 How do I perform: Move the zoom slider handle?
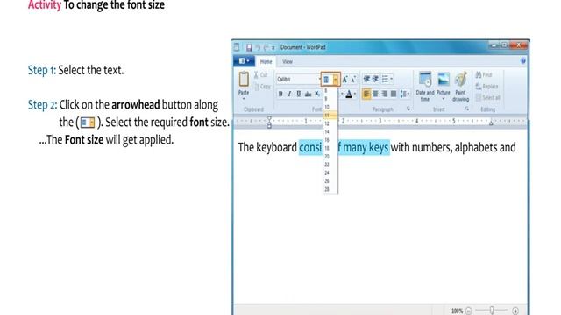coord(492,311)
